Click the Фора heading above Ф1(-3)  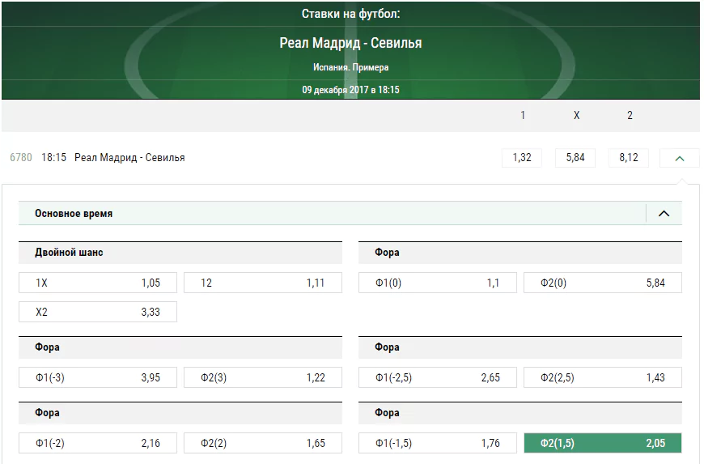tap(47, 347)
